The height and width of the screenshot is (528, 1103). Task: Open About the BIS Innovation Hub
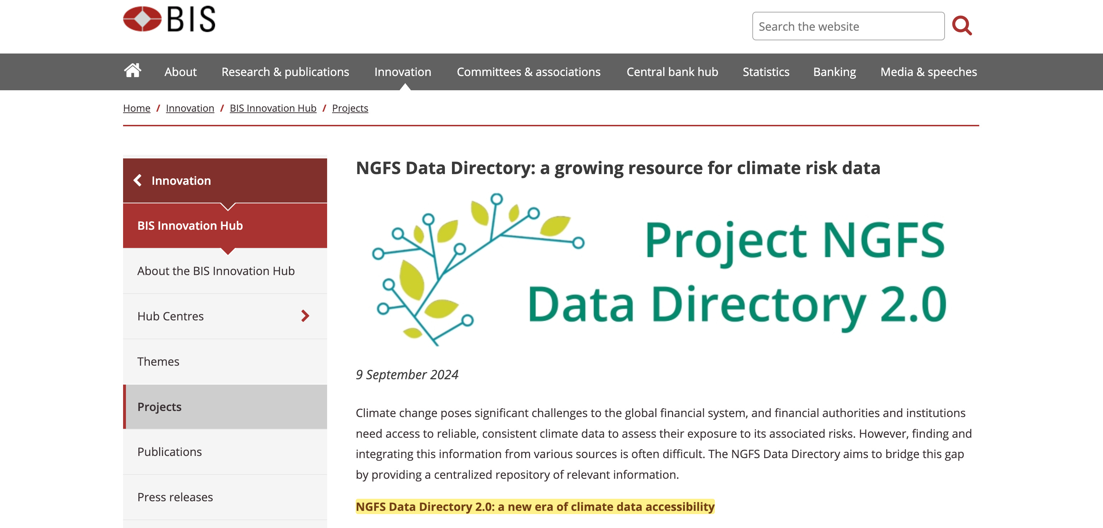[x=216, y=271]
